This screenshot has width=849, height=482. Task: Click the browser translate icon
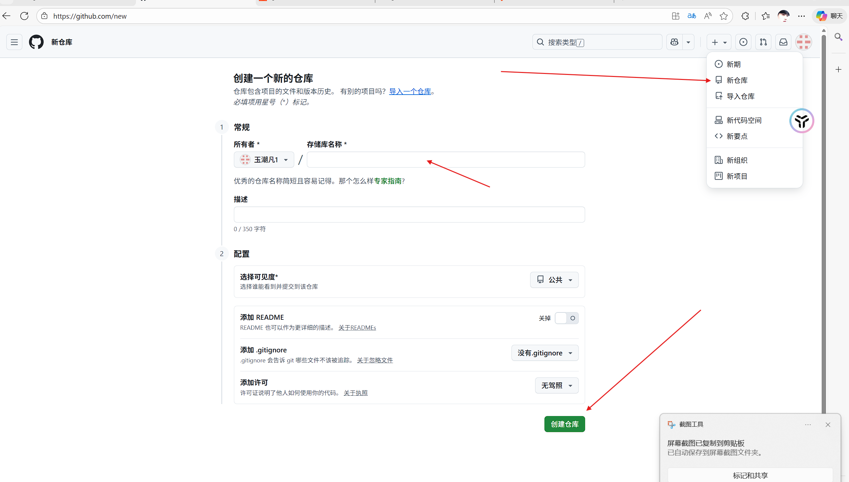(x=692, y=16)
